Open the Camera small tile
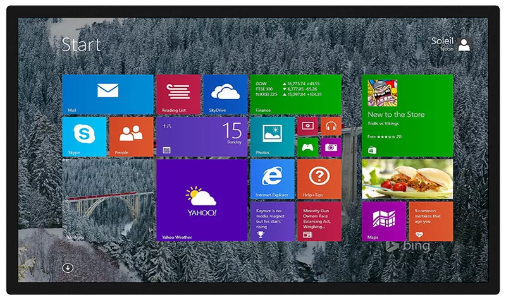 [331, 148]
